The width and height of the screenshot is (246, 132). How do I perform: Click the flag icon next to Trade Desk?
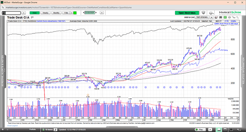point(32,17)
